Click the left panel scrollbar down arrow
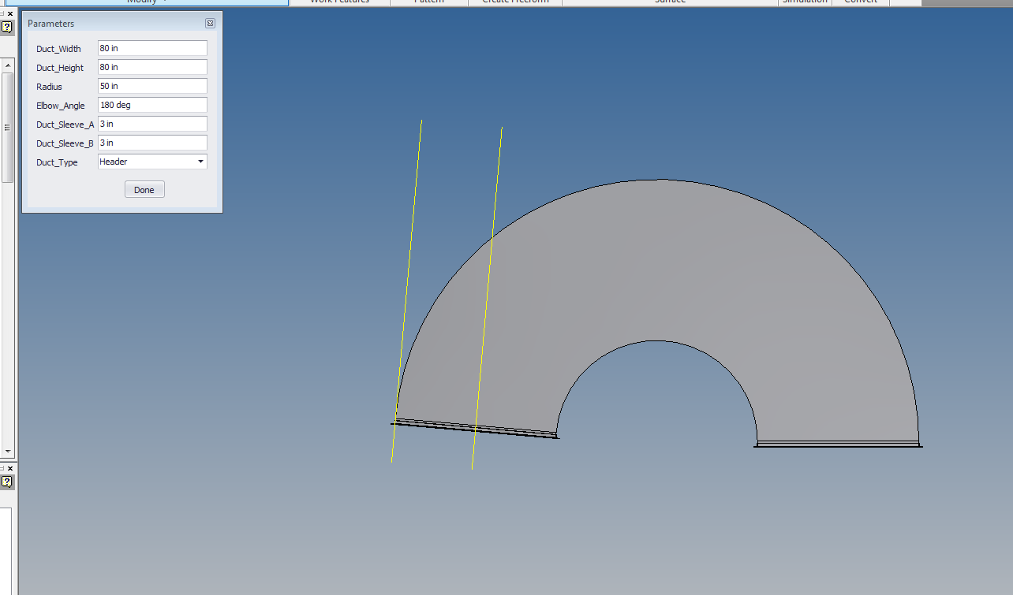 [8, 452]
